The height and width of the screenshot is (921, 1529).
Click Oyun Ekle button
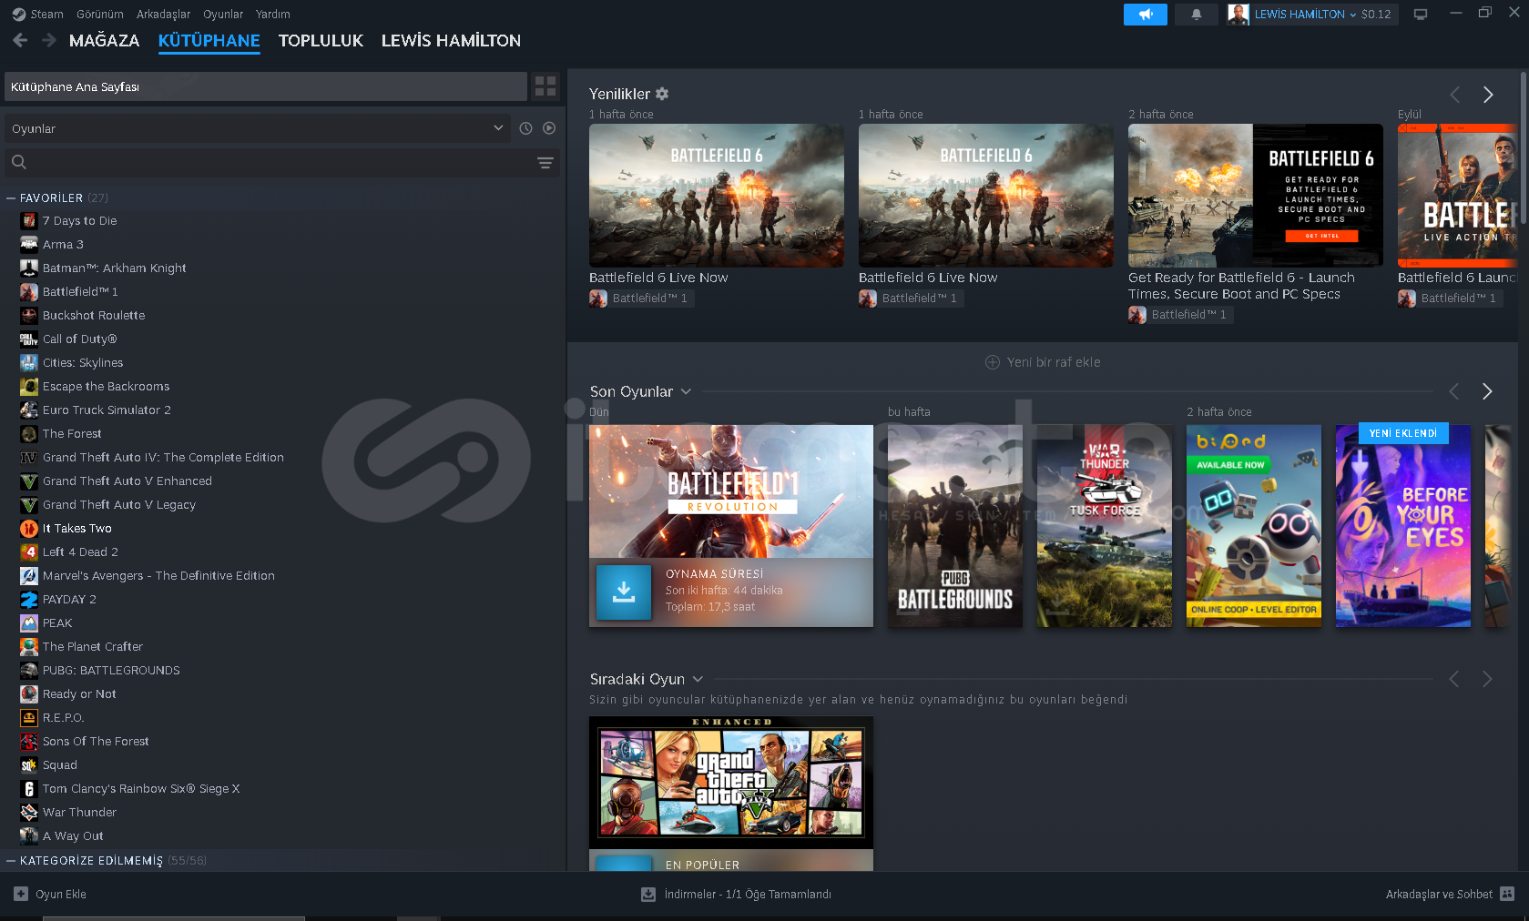51,894
